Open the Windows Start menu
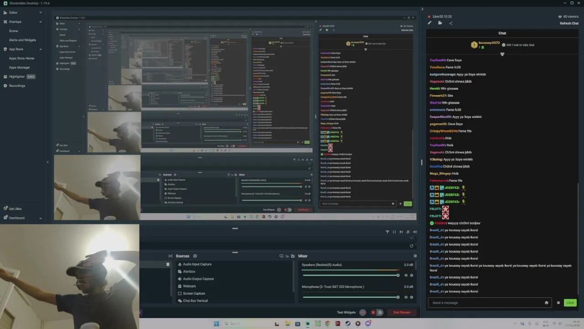The image size is (584, 329). pos(216,324)
